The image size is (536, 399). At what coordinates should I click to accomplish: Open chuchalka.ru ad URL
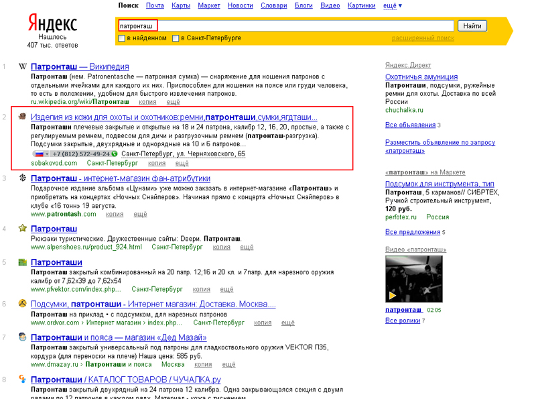tap(404, 110)
